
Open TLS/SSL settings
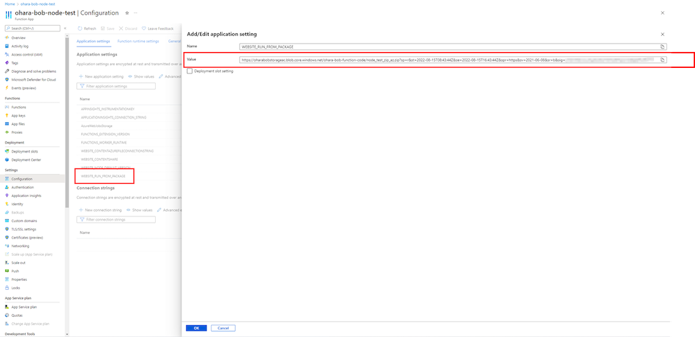(x=24, y=229)
